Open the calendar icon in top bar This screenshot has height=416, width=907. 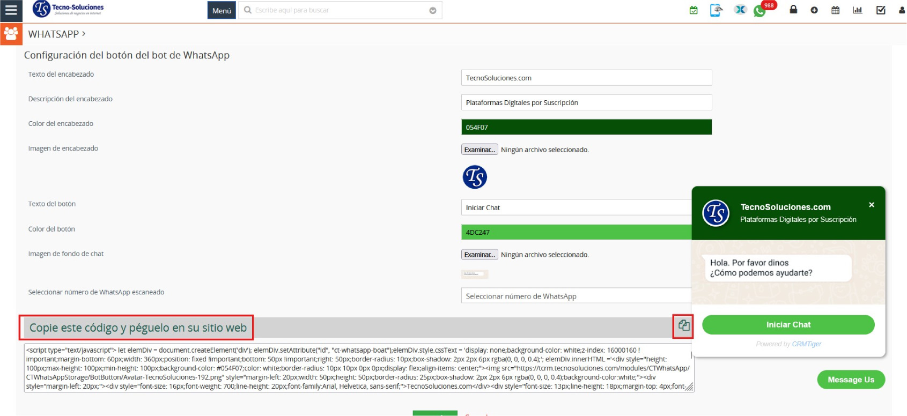coord(835,10)
